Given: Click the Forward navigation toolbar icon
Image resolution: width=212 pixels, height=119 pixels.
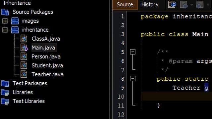Looking at the screenshot, I should point(200,5).
